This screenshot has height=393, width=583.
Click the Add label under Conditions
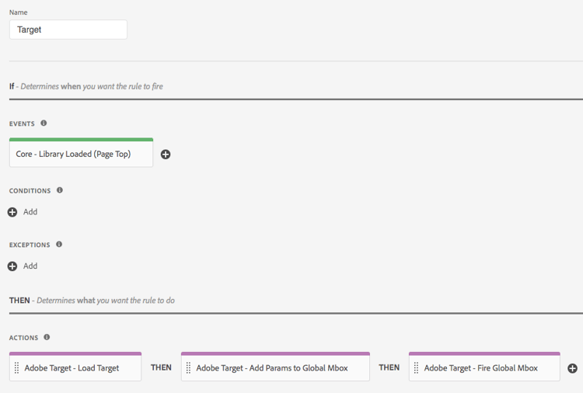point(30,212)
